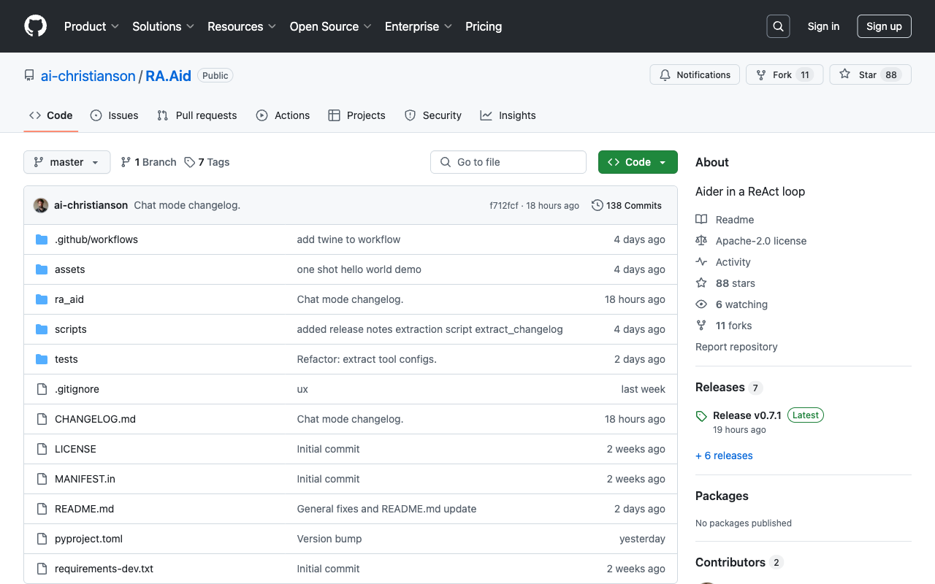Viewport: 935px width, 584px height.
Task: Open commit message 'add twine to workflow'
Action: pos(348,239)
